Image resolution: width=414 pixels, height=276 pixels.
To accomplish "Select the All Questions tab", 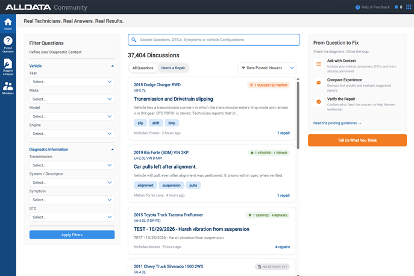I will [x=143, y=68].
